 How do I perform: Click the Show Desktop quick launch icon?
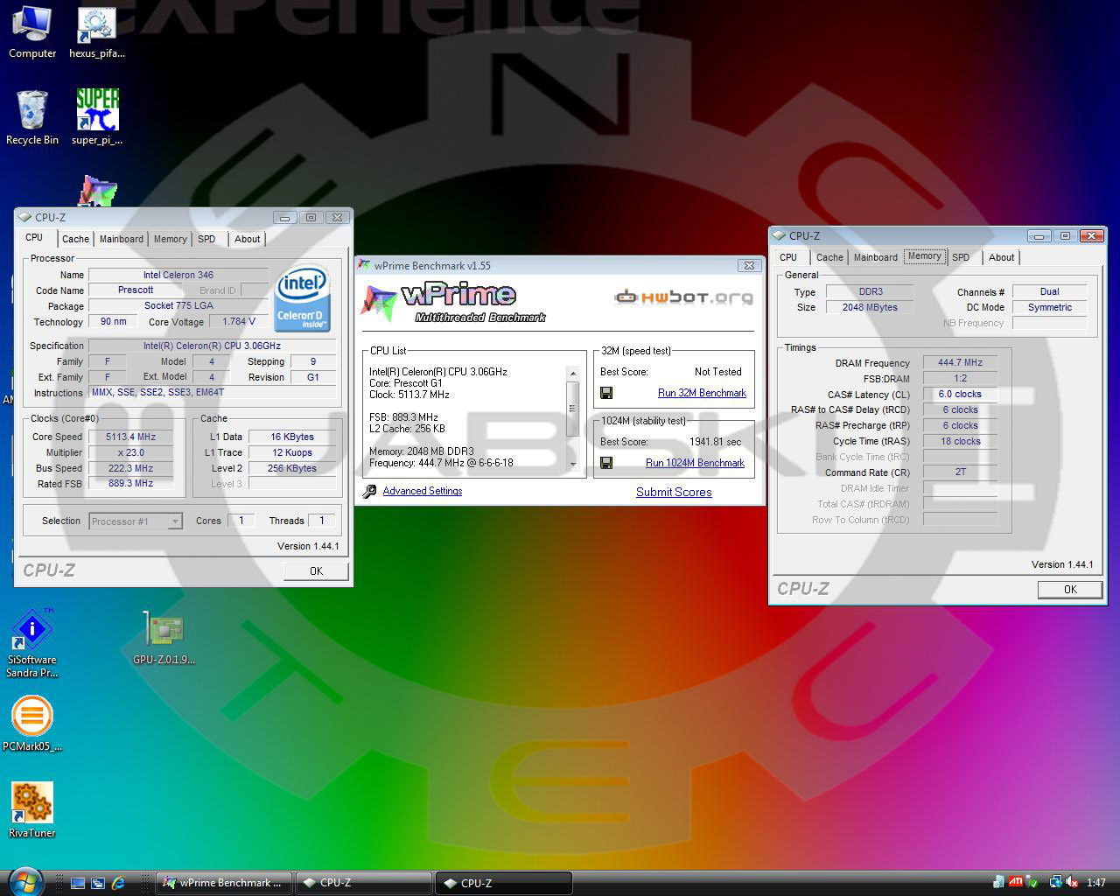click(78, 883)
